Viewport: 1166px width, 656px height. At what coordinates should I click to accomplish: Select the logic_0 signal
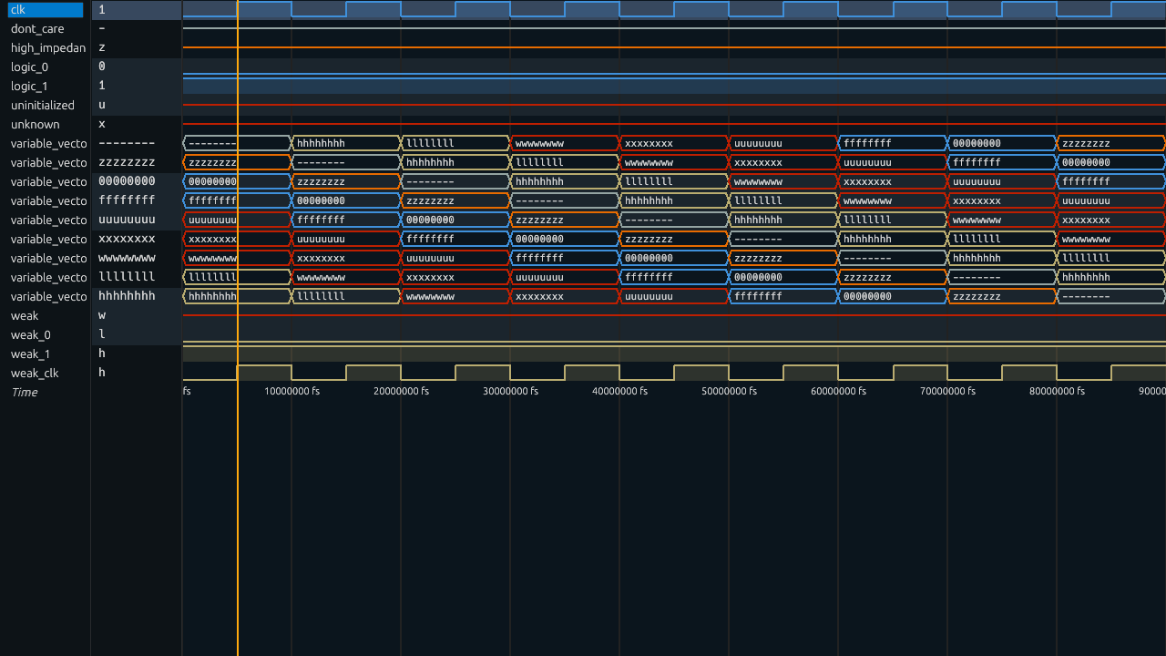pyautogui.click(x=30, y=67)
